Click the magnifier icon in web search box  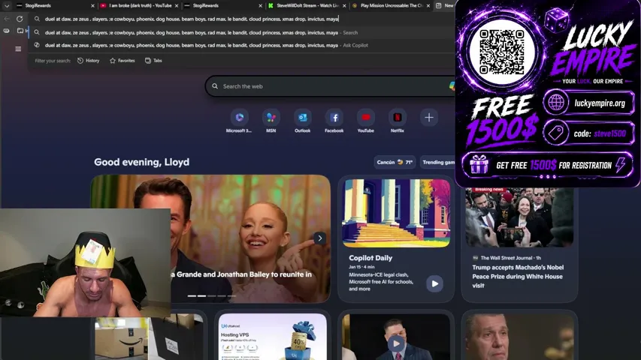pos(215,86)
